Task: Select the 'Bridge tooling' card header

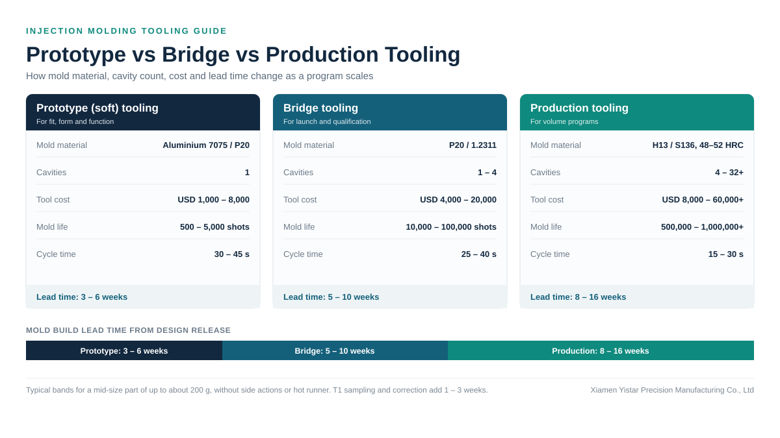Action: click(390, 112)
